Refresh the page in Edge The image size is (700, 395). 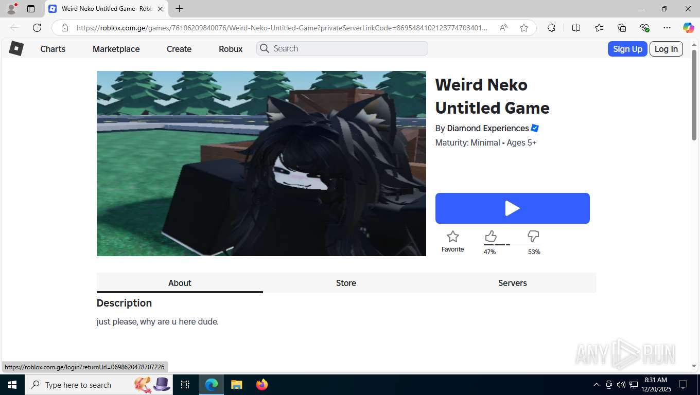[37, 28]
